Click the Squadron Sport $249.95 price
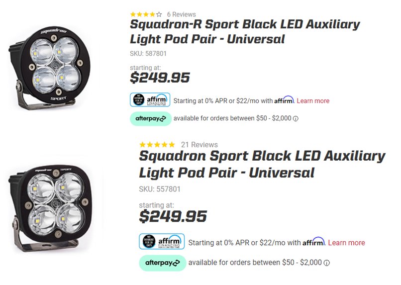Image resolution: width=401 pixels, height=285 pixels. 173,216
